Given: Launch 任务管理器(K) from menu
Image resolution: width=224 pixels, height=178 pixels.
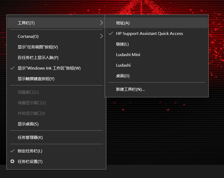Looking at the screenshot, I should coord(30,137).
